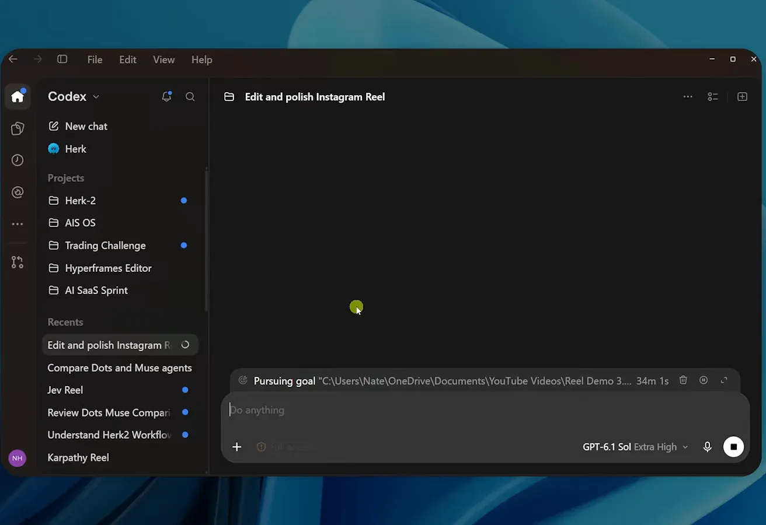Start a New chat
This screenshot has height=525, width=766.
pyautogui.click(x=120, y=126)
